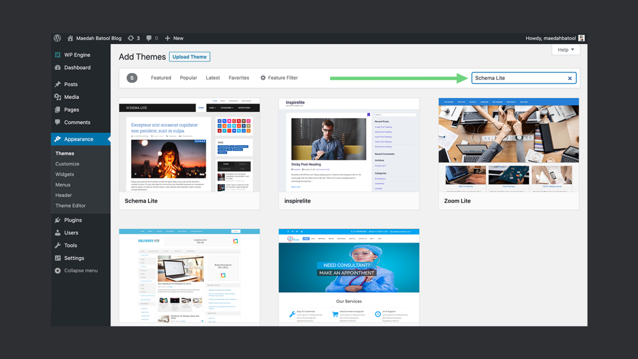
Task: Collapse the admin sidebar menu
Action: click(x=58, y=270)
